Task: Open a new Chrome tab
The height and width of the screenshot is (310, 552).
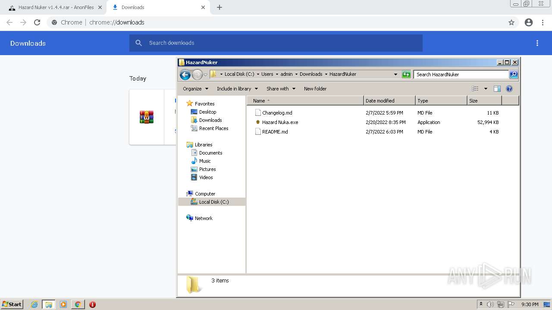Action: pos(220,7)
